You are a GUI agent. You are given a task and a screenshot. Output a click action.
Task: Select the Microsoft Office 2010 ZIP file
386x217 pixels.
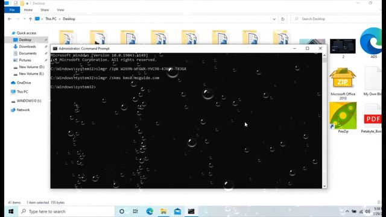tap(343, 84)
